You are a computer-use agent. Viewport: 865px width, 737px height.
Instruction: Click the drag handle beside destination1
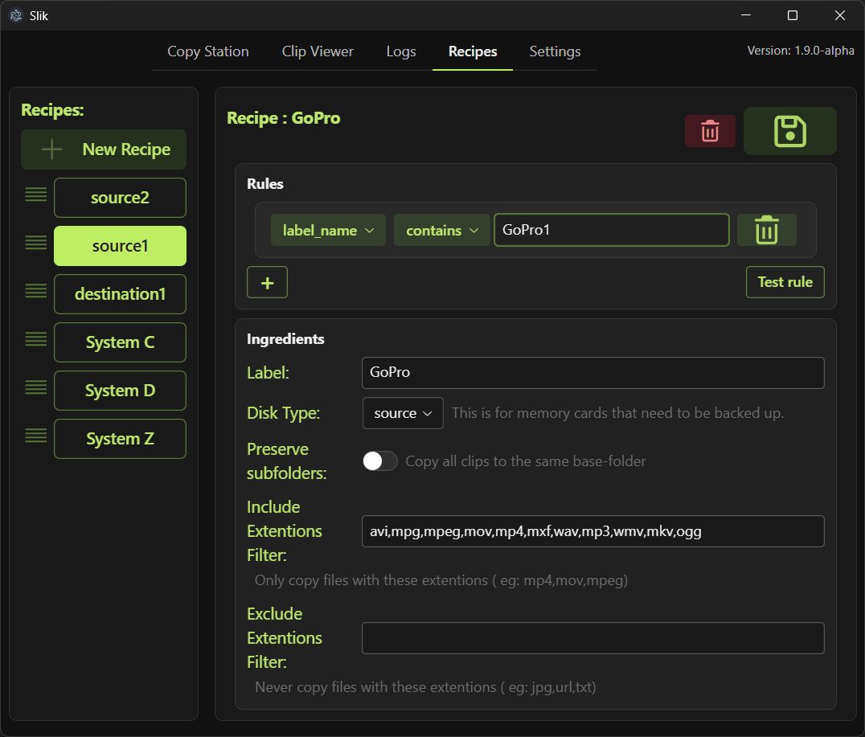pyautogui.click(x=36, y=291)
